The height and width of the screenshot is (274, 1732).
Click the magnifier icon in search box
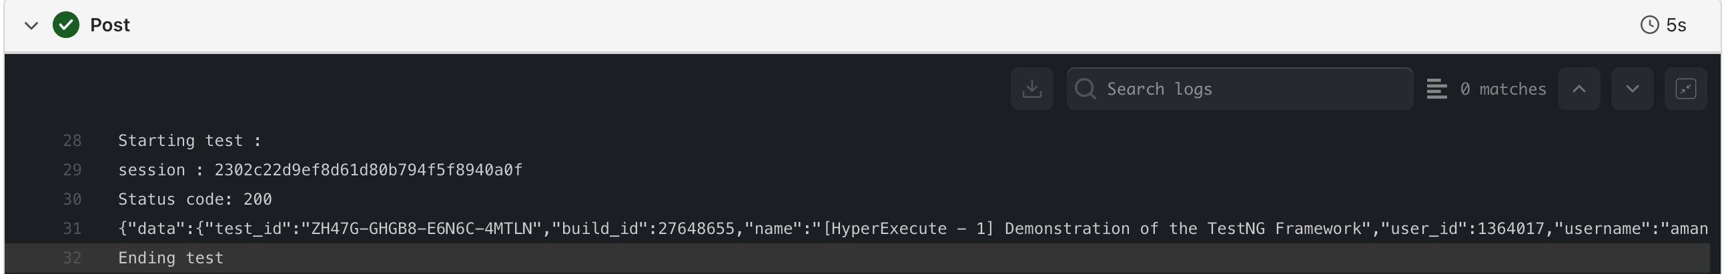coord(1086,89)
